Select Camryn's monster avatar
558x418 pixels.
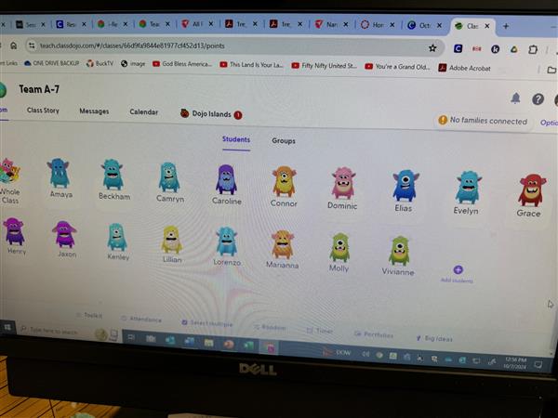169,177
